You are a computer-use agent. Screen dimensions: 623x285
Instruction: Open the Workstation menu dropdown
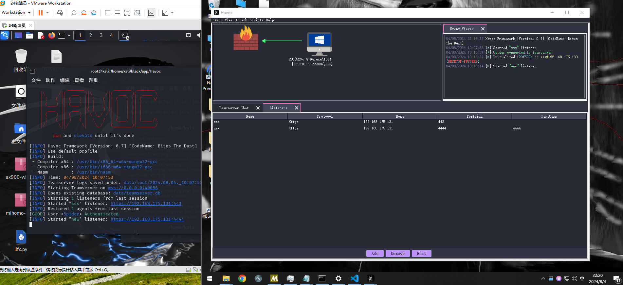point(16,12)
